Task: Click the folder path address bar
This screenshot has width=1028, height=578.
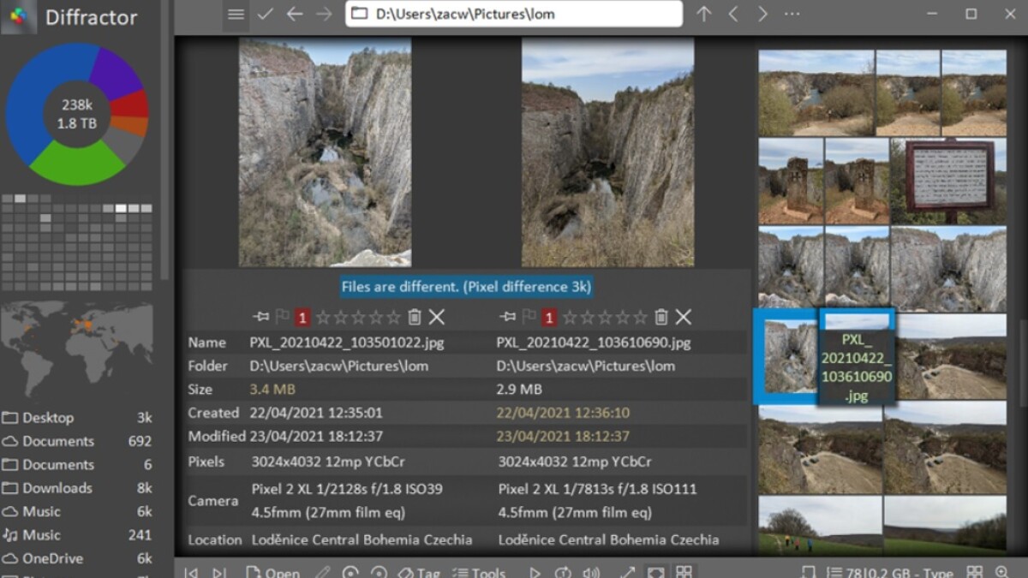Action: [x=514, y=15]
